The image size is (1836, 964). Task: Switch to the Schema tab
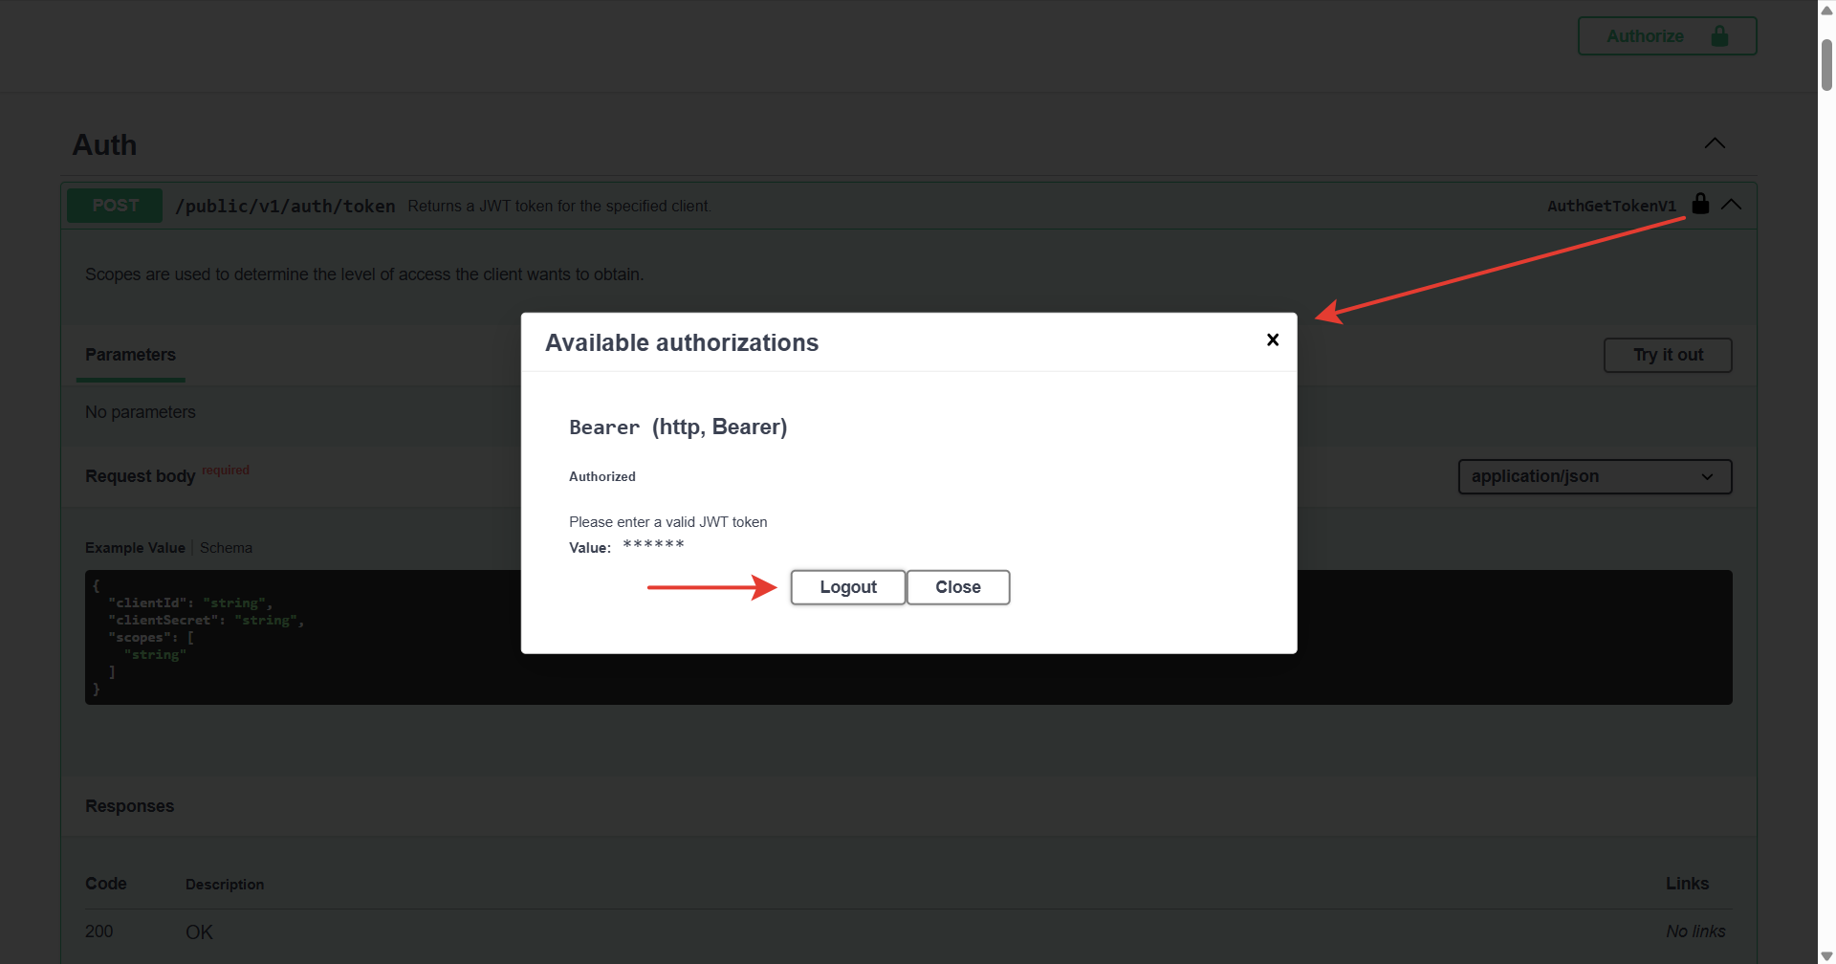click(x=226, y=547)
